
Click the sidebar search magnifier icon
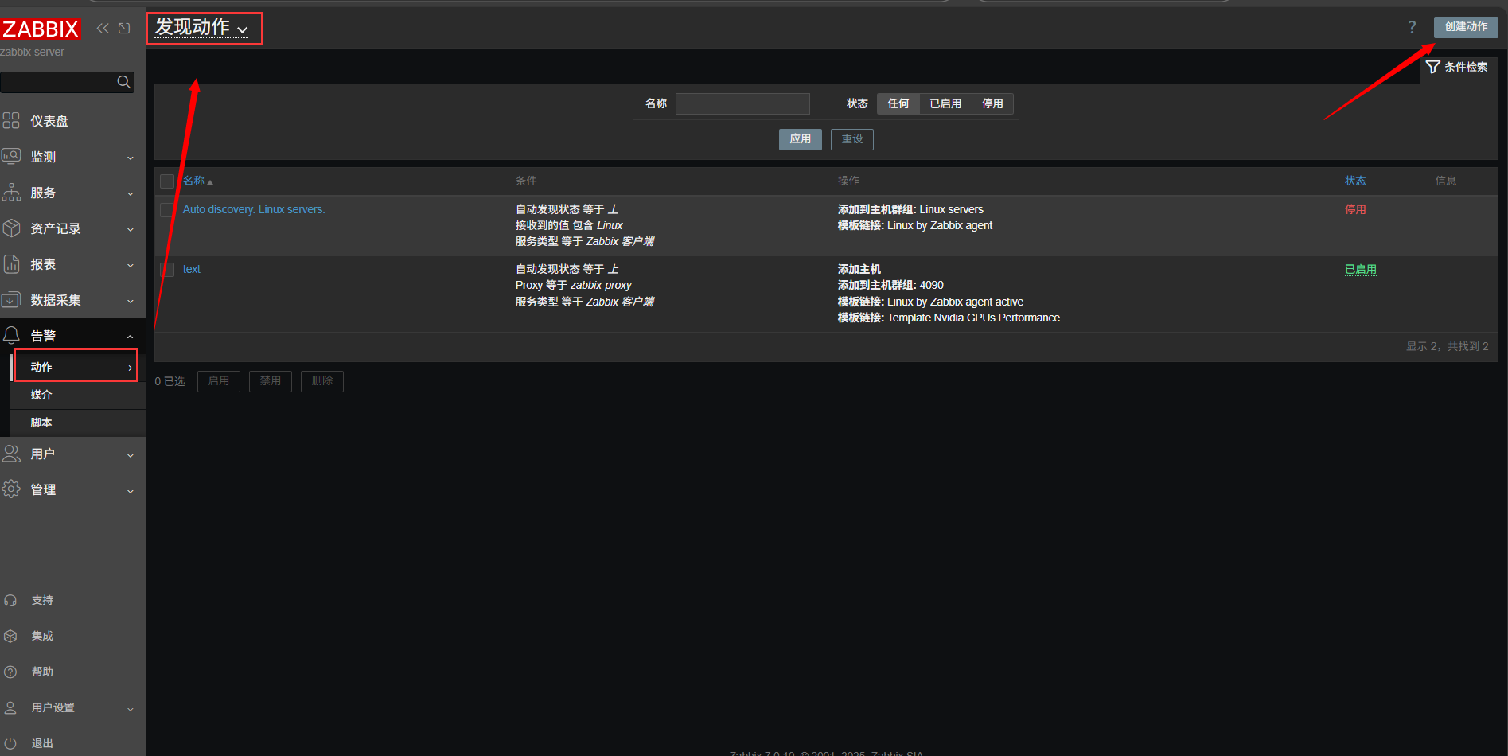[123, 82]
